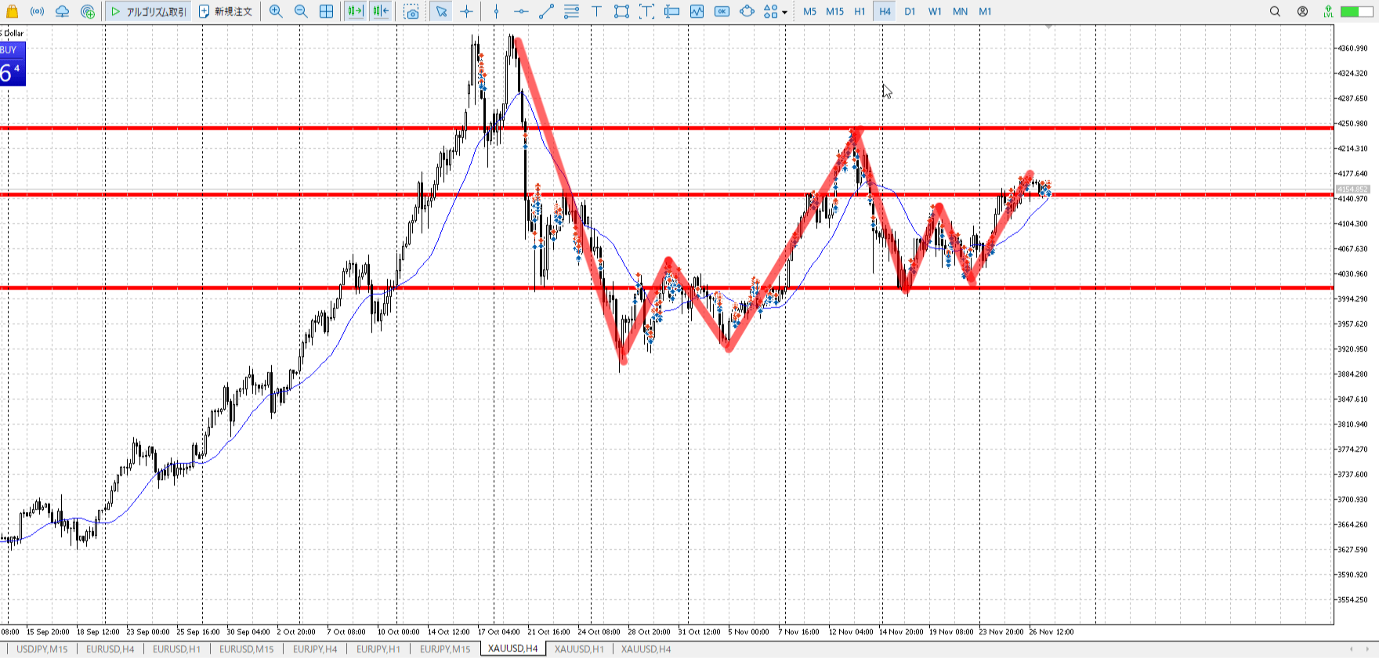Screen dimensions: 1379x658
Task: Select the crosshair cursor tool
Action: (x=467, y=12)
